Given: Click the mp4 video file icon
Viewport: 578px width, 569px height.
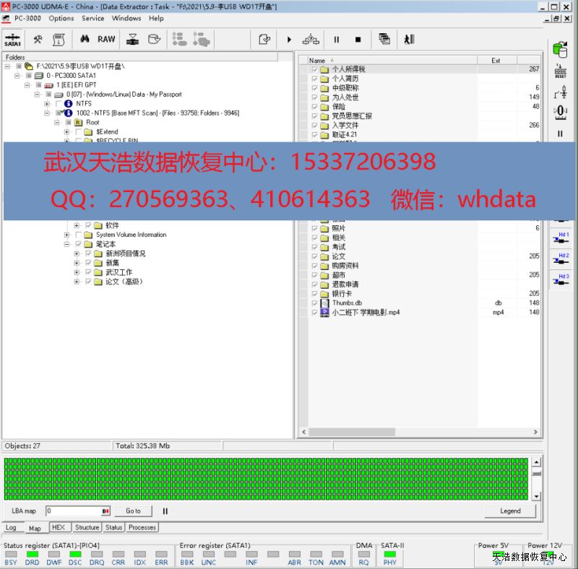Looking at the screenshot, I should 324,313.
